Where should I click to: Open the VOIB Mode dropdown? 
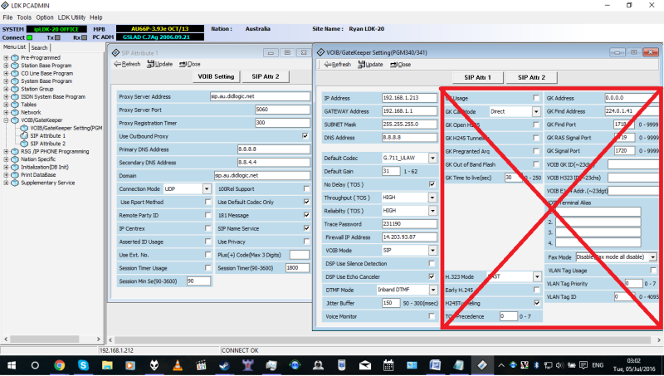pos(432,250)
